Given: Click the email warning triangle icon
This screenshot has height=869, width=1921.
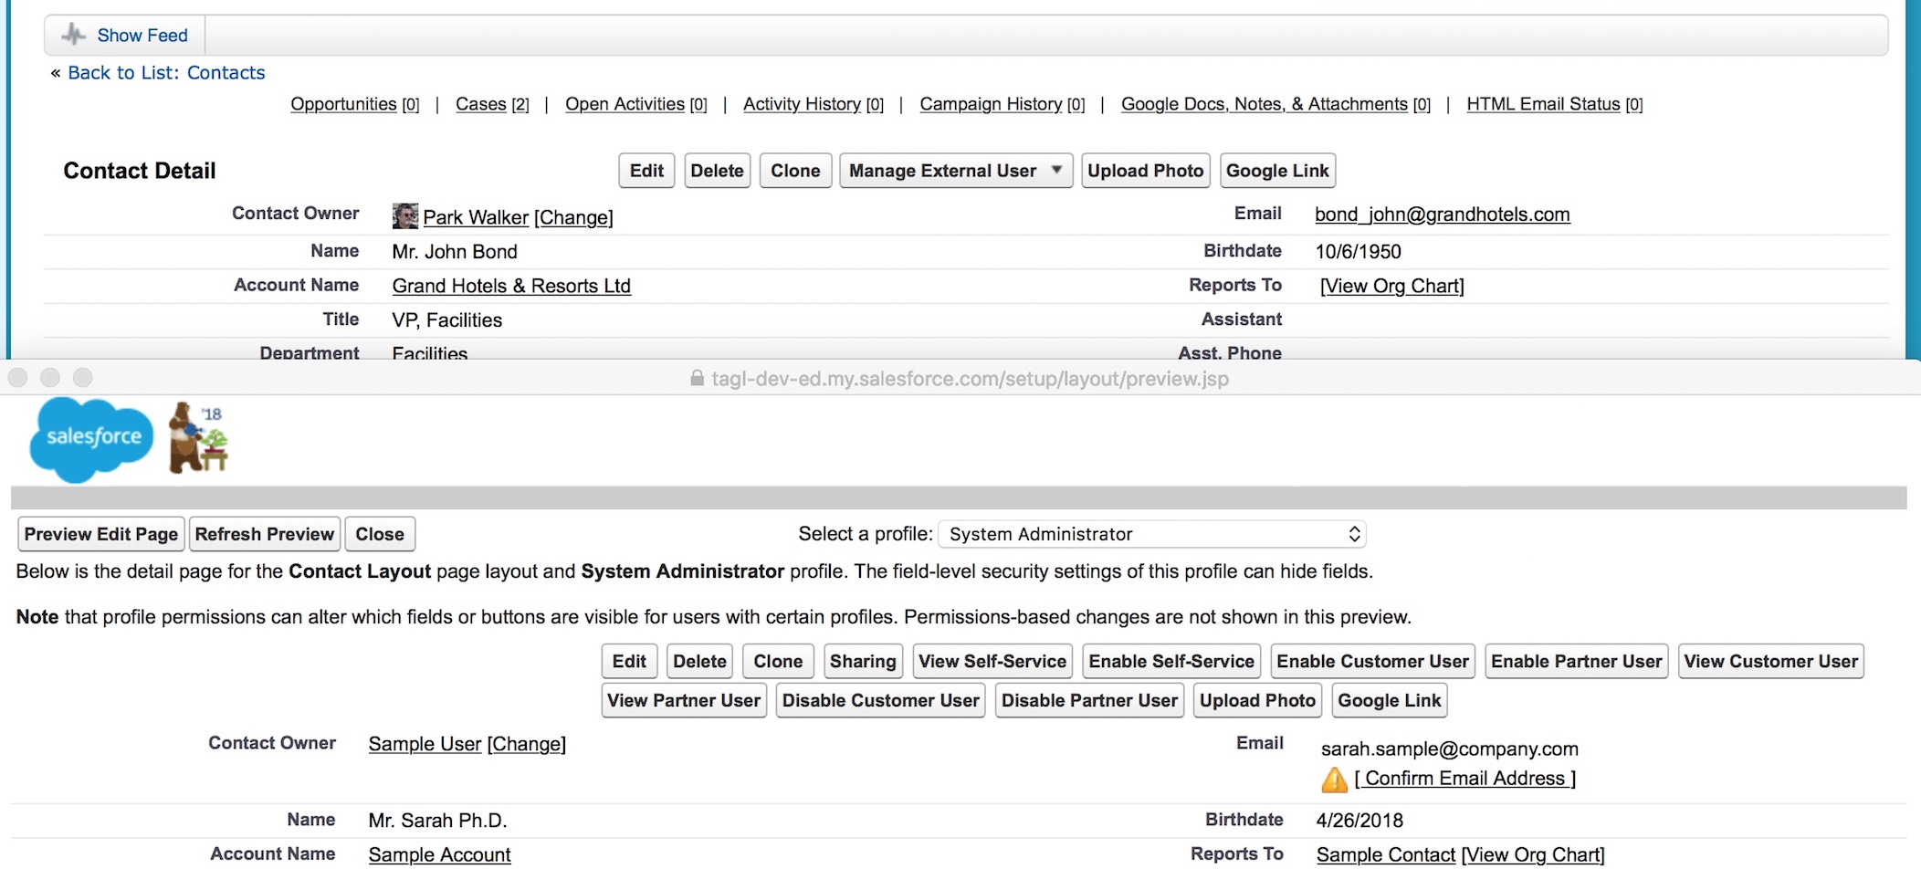Looking at the screenshot, I should pyautogui.click(x=1334, y=780).
